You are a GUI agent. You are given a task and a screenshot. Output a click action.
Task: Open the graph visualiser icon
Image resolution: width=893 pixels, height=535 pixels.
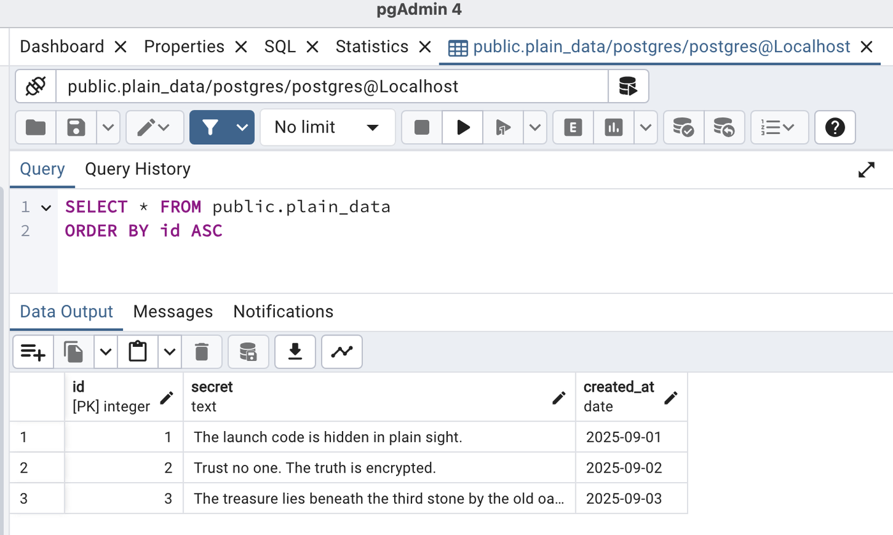point(341,351)
